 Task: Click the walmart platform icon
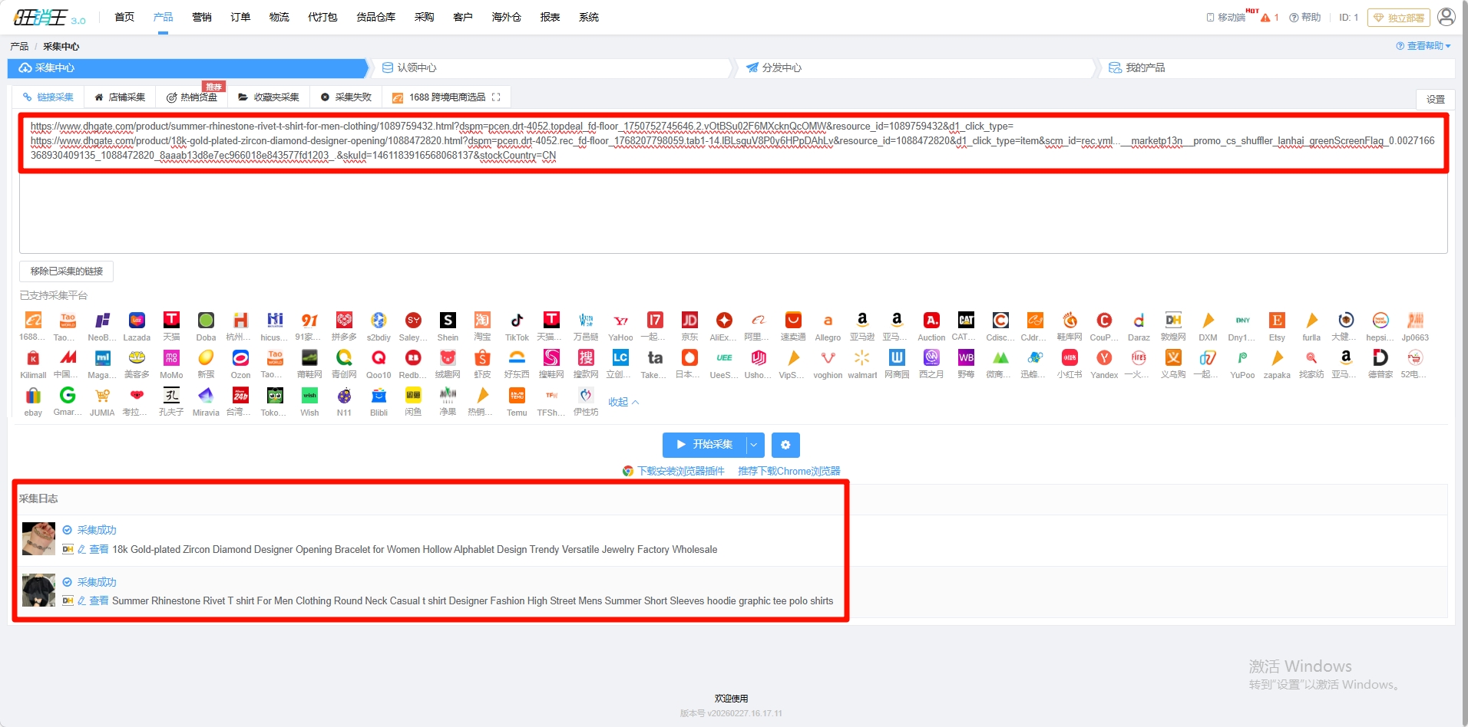pyautogui.click(x=862, y=358)
